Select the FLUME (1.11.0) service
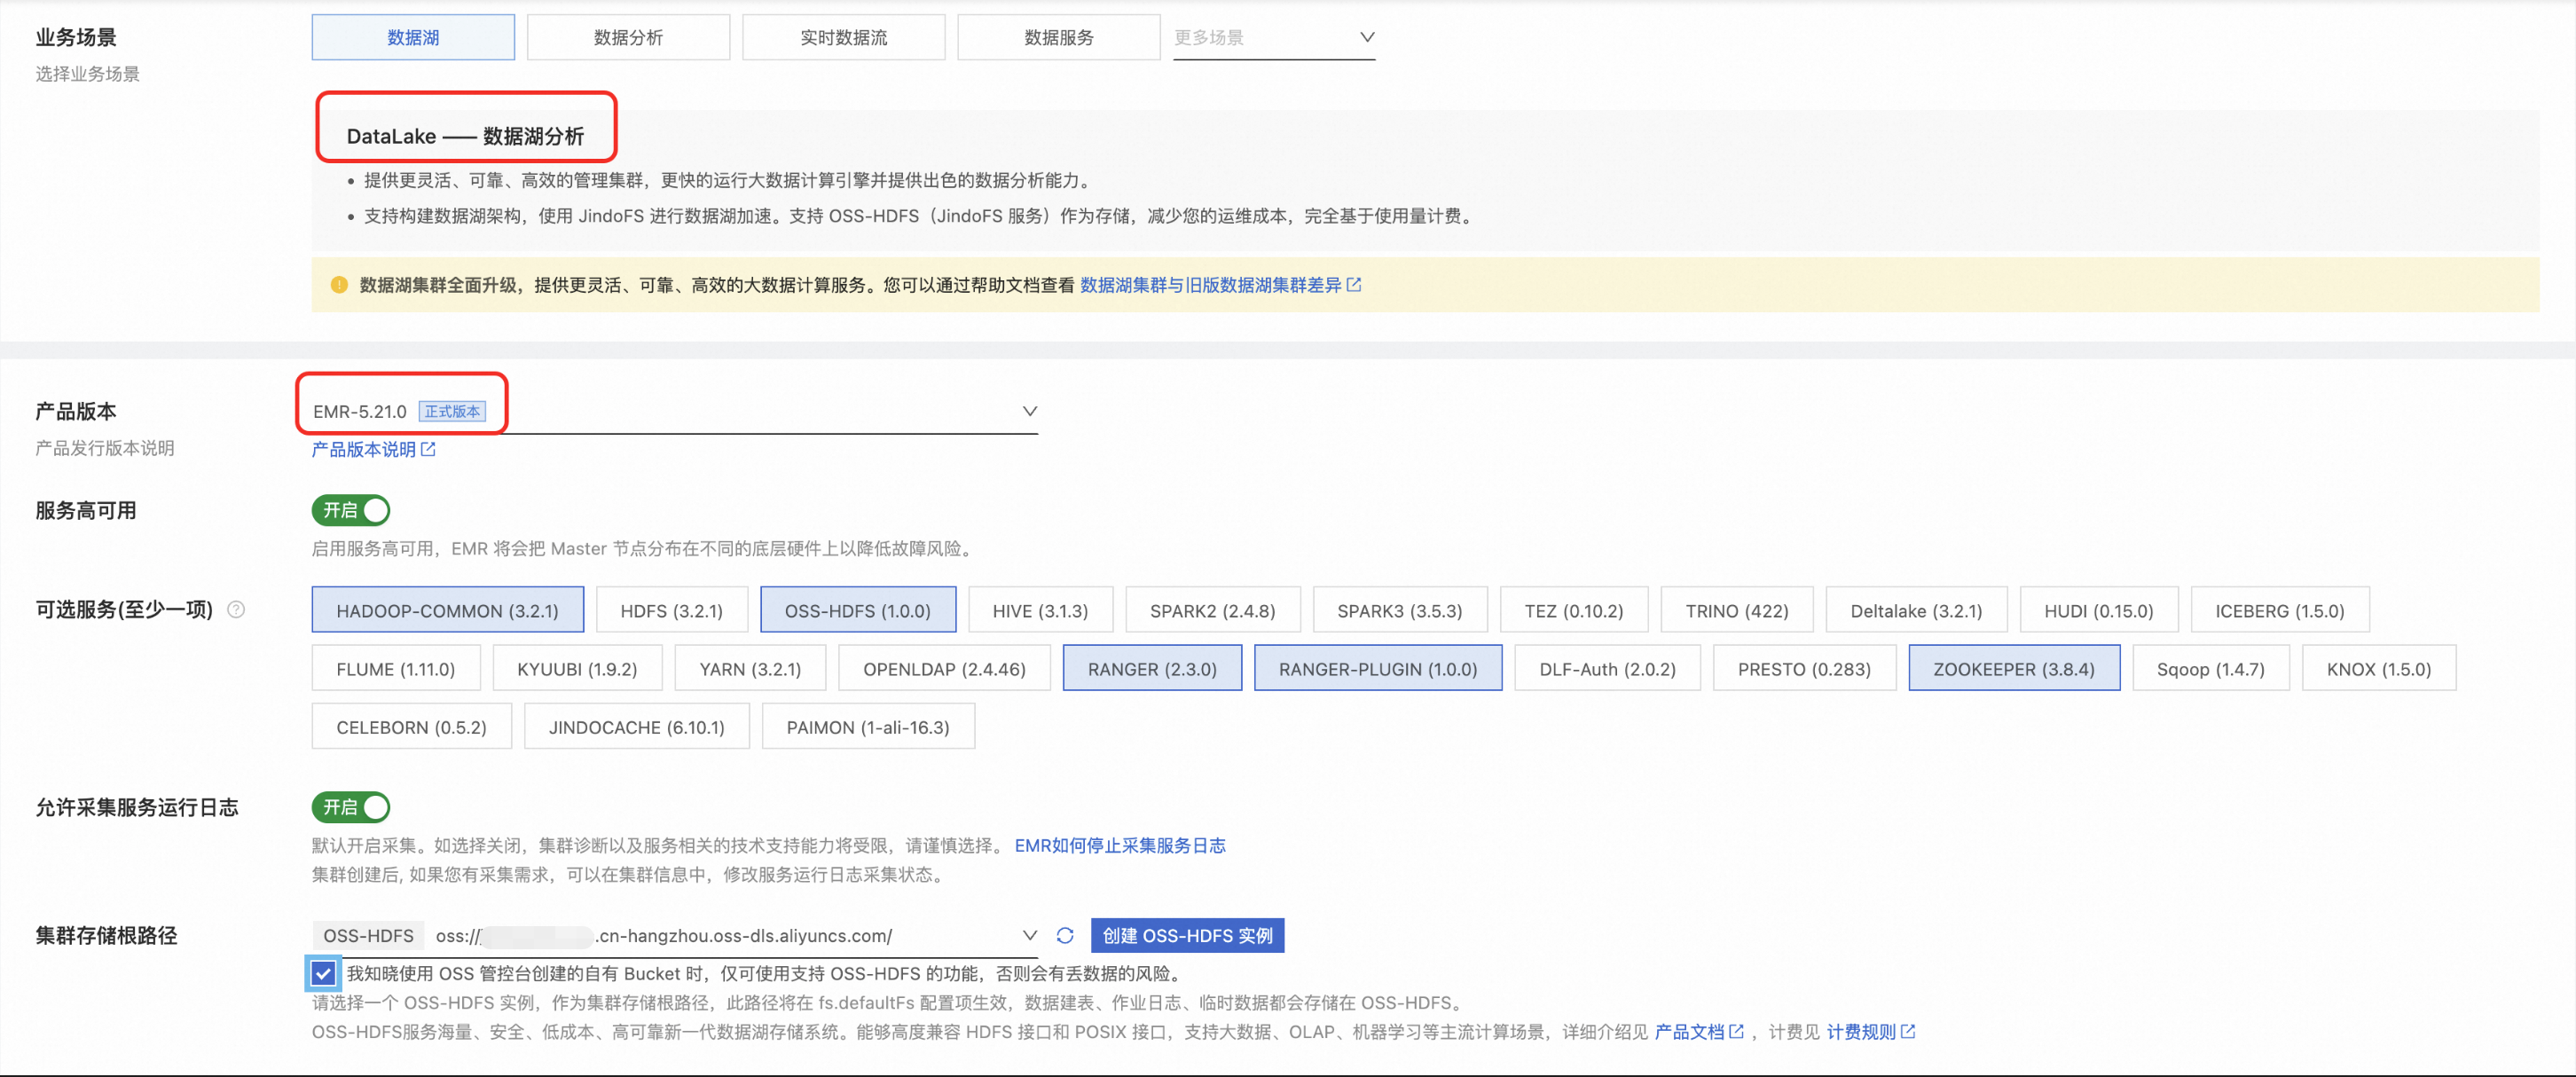Image resolution: width=2576 pixels, height=1077 pixels. coord(396,668)
